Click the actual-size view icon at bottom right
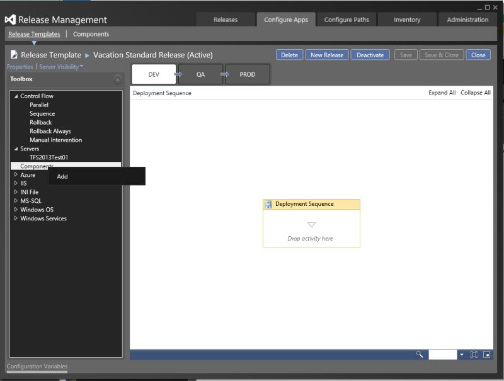Viewport: 504px width, 381px height. (x=486, y=355)
